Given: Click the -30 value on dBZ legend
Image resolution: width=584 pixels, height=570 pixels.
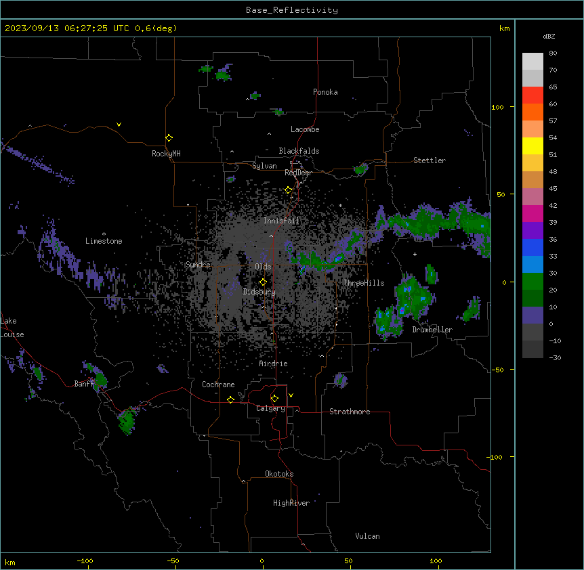Looking at the screenshot, I should coord(555,357).
